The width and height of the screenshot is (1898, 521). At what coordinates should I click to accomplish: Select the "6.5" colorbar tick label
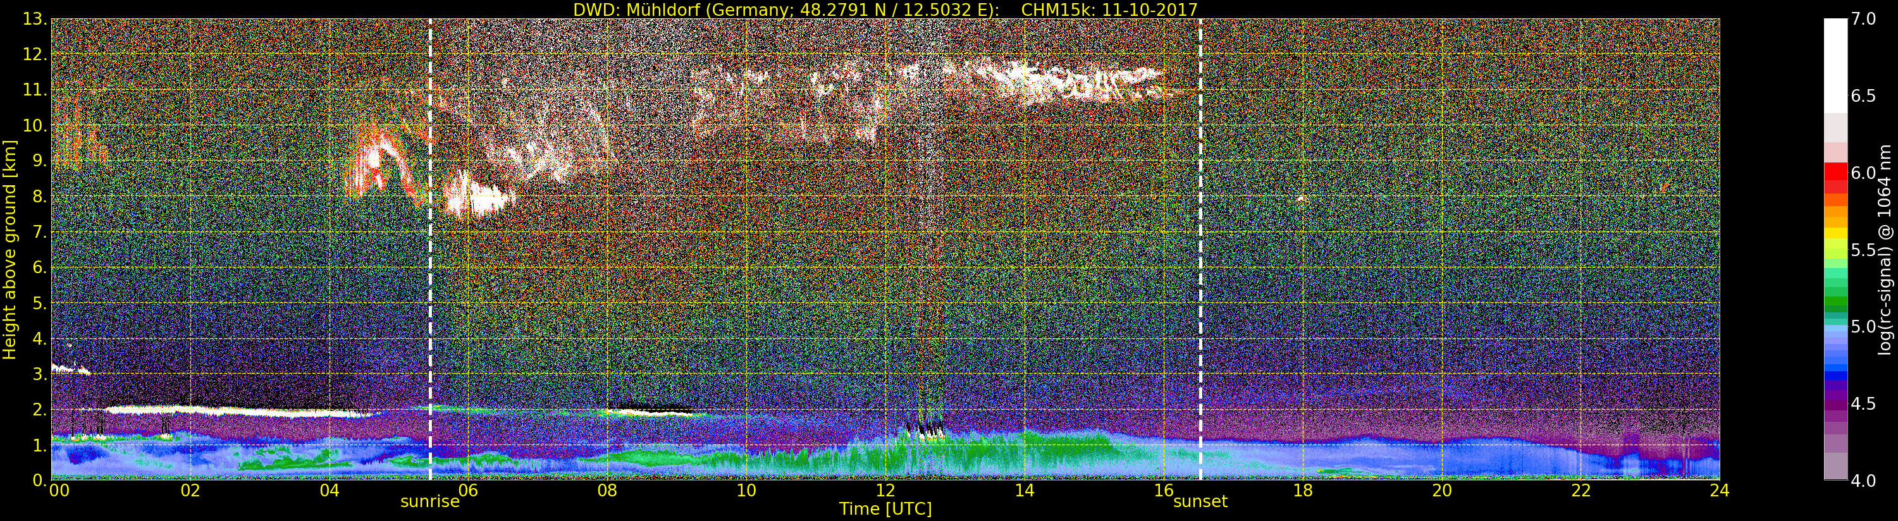tap(1863, 96)
